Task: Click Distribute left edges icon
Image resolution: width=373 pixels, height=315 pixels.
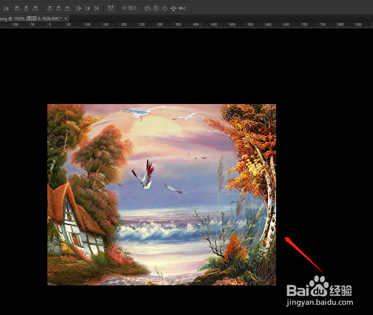Action: click(79, 8)
